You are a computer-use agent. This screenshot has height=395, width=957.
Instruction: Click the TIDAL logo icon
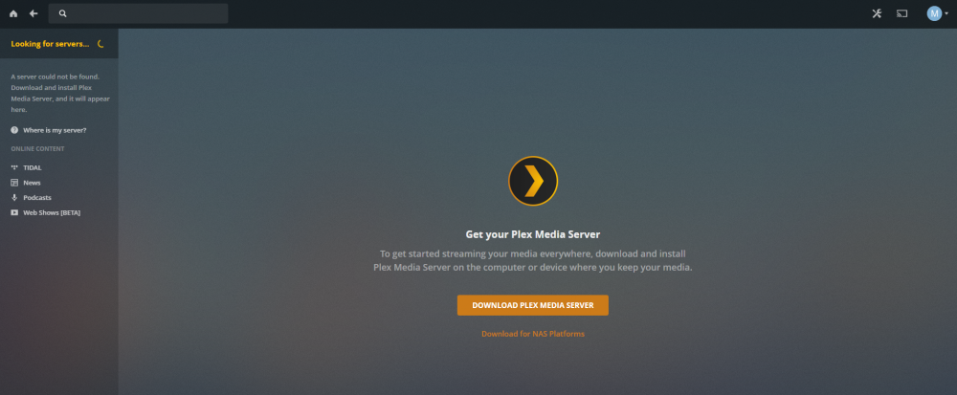tap(14, 167)
